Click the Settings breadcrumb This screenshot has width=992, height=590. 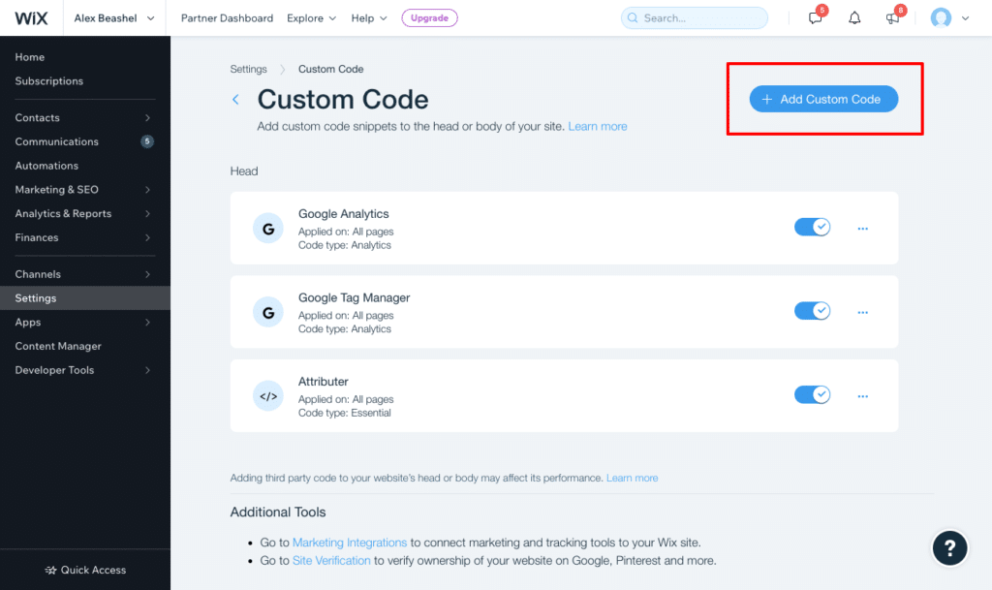tap(249, 69)
